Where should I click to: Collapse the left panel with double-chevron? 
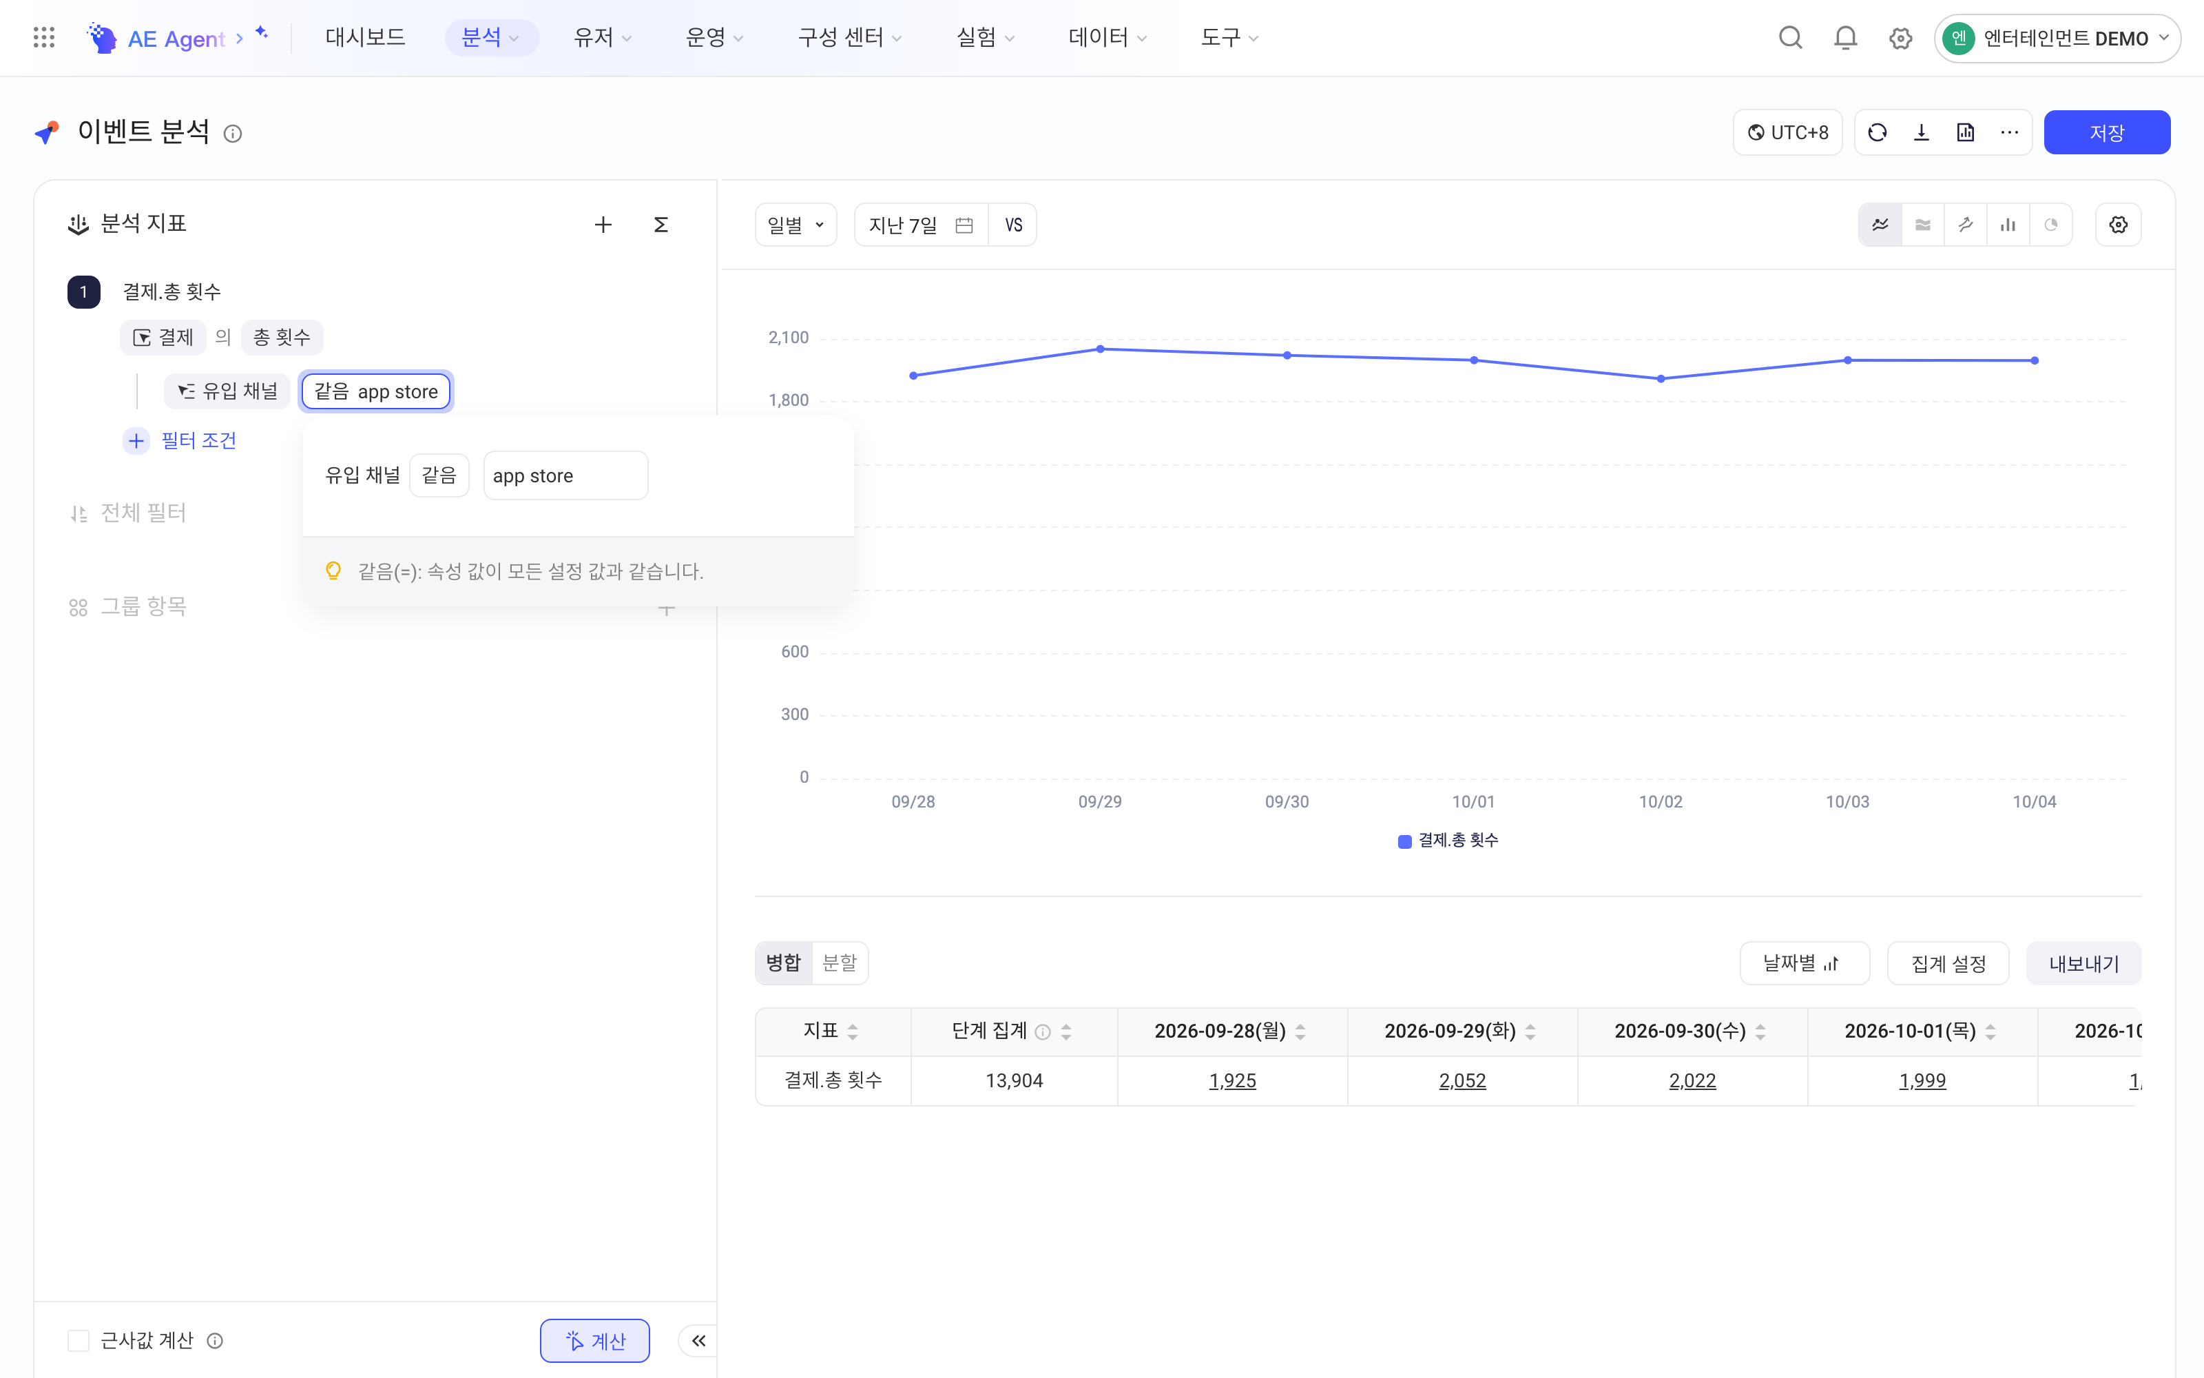(x=698, y=1339)
